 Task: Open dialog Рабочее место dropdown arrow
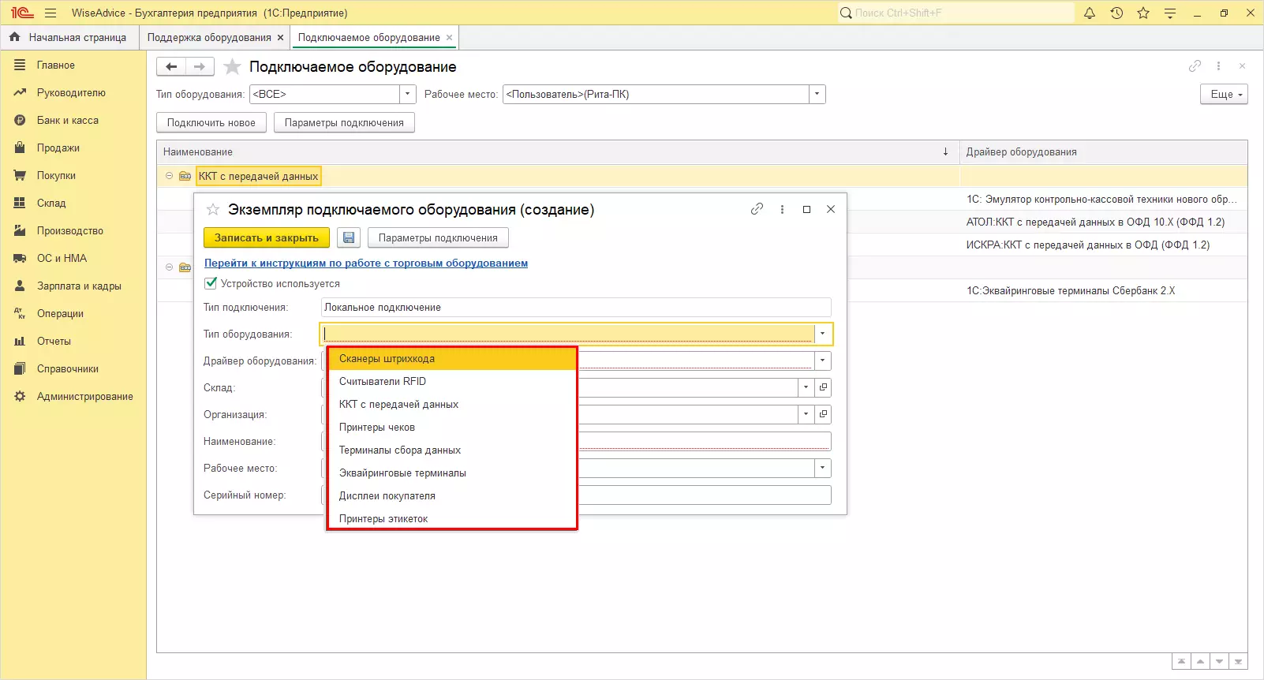click(x=823, y=468)
